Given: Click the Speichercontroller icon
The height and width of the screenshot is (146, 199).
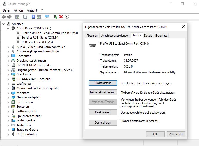Looking at the screenshot, I should [13, 116].
